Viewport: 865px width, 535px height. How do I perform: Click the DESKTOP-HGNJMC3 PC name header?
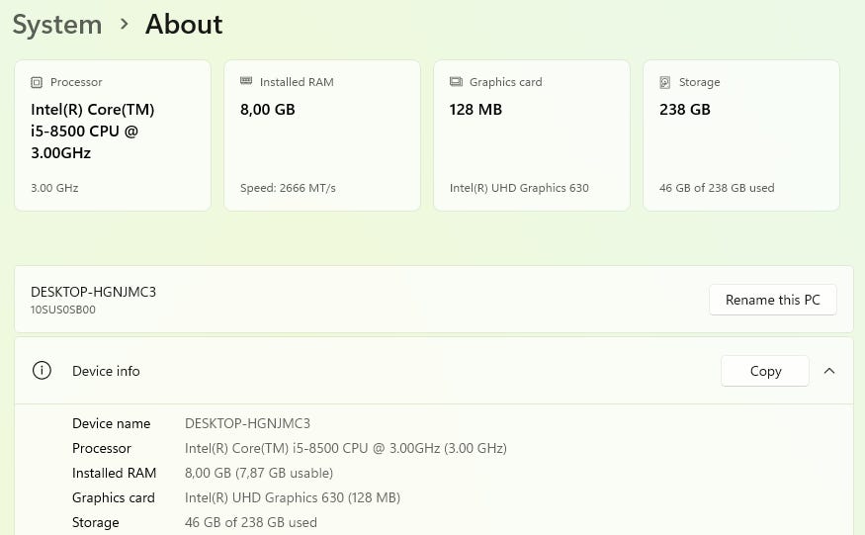point(93,292)
